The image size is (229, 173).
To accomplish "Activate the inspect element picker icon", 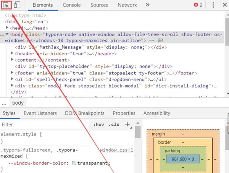I will pos(7,5).
